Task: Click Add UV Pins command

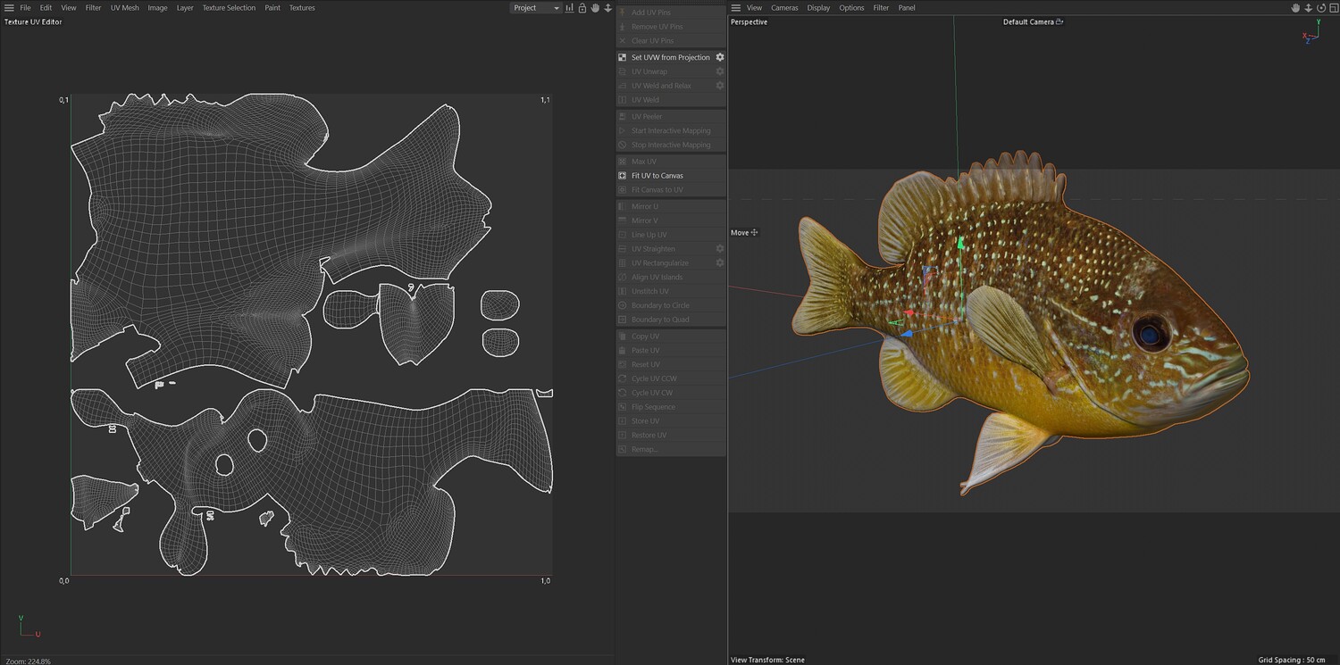Action: [x=670, y=12]
